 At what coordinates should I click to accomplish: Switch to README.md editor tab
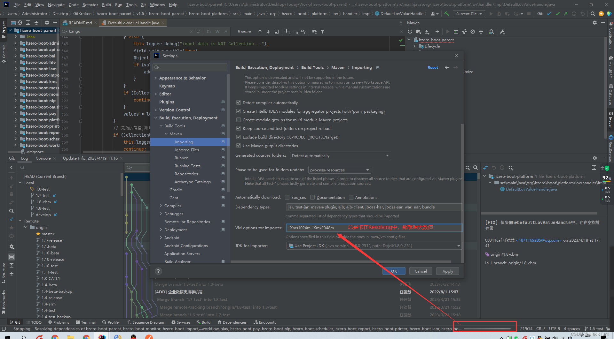80,23
